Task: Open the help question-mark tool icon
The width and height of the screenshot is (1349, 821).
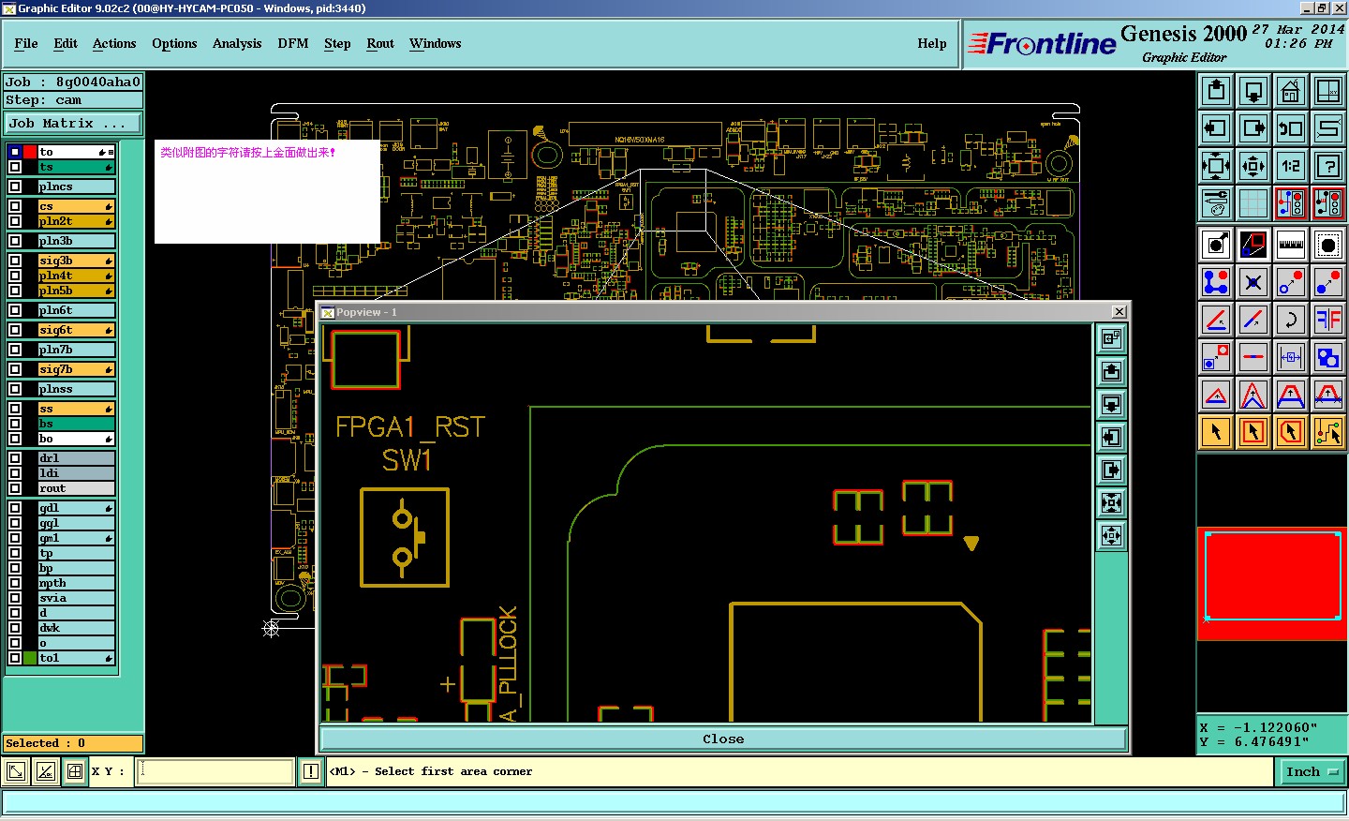Action: click(x=1327, y=166)
